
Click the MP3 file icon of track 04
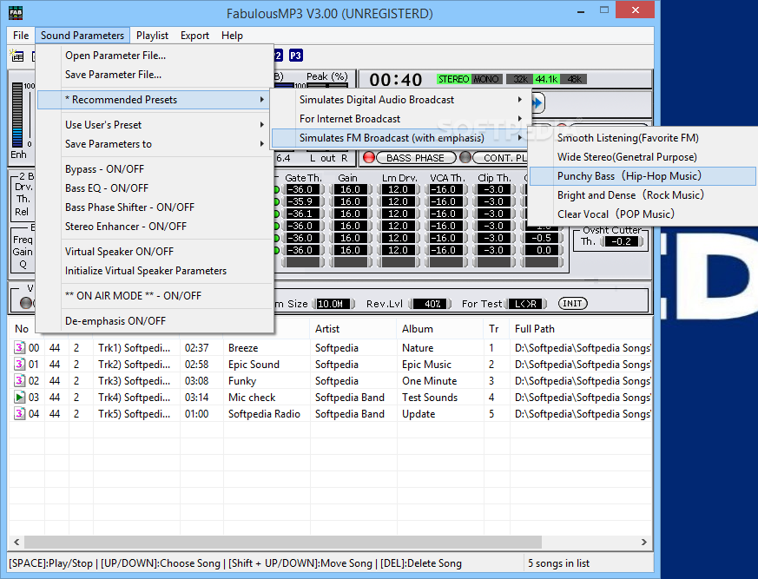pyautogui.click(x=19, y=413)
